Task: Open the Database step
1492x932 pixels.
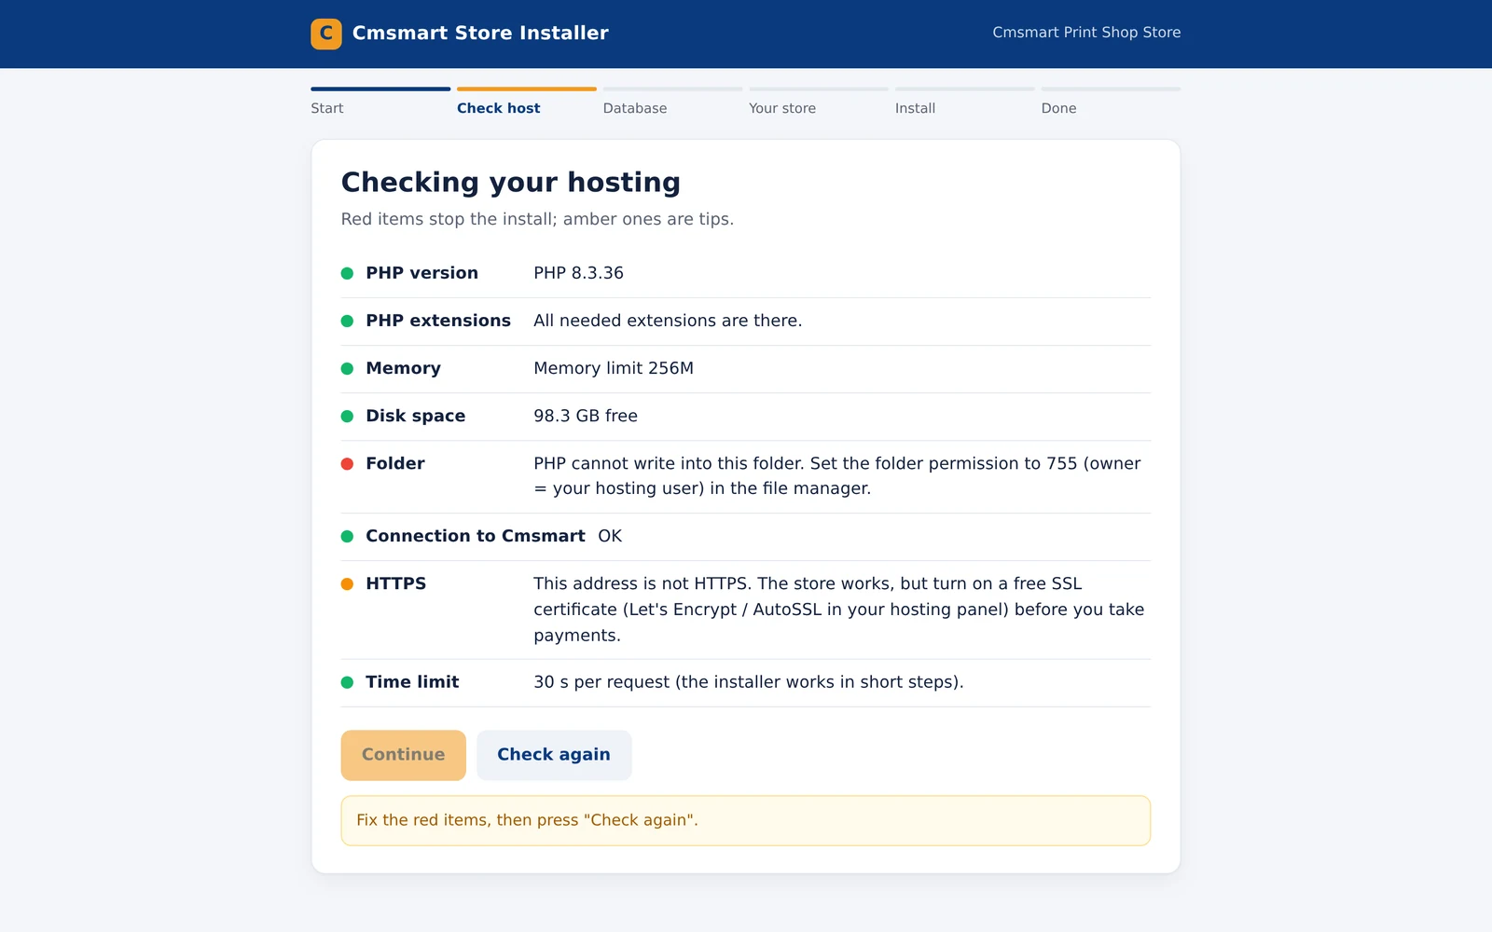Action: tap(672, 102)
